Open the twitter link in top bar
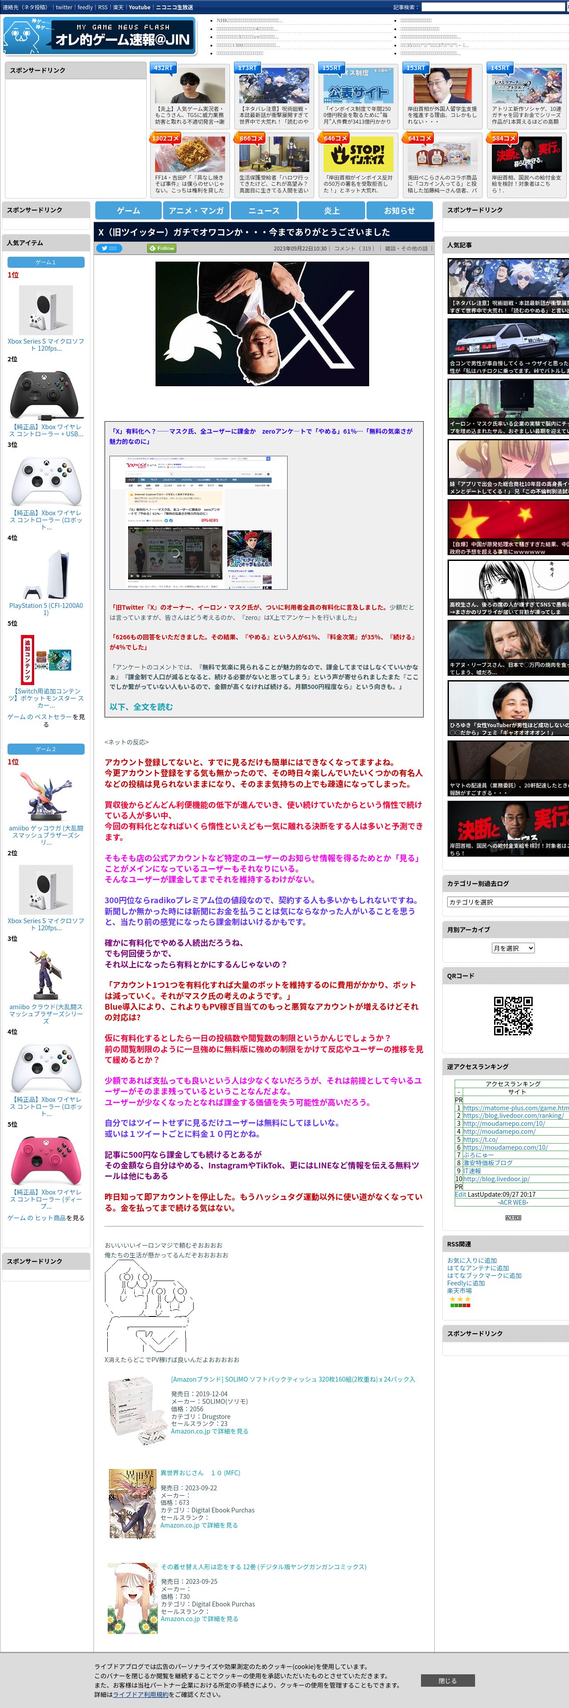This screenshot has height=1708, width=569. coord(64,7)
